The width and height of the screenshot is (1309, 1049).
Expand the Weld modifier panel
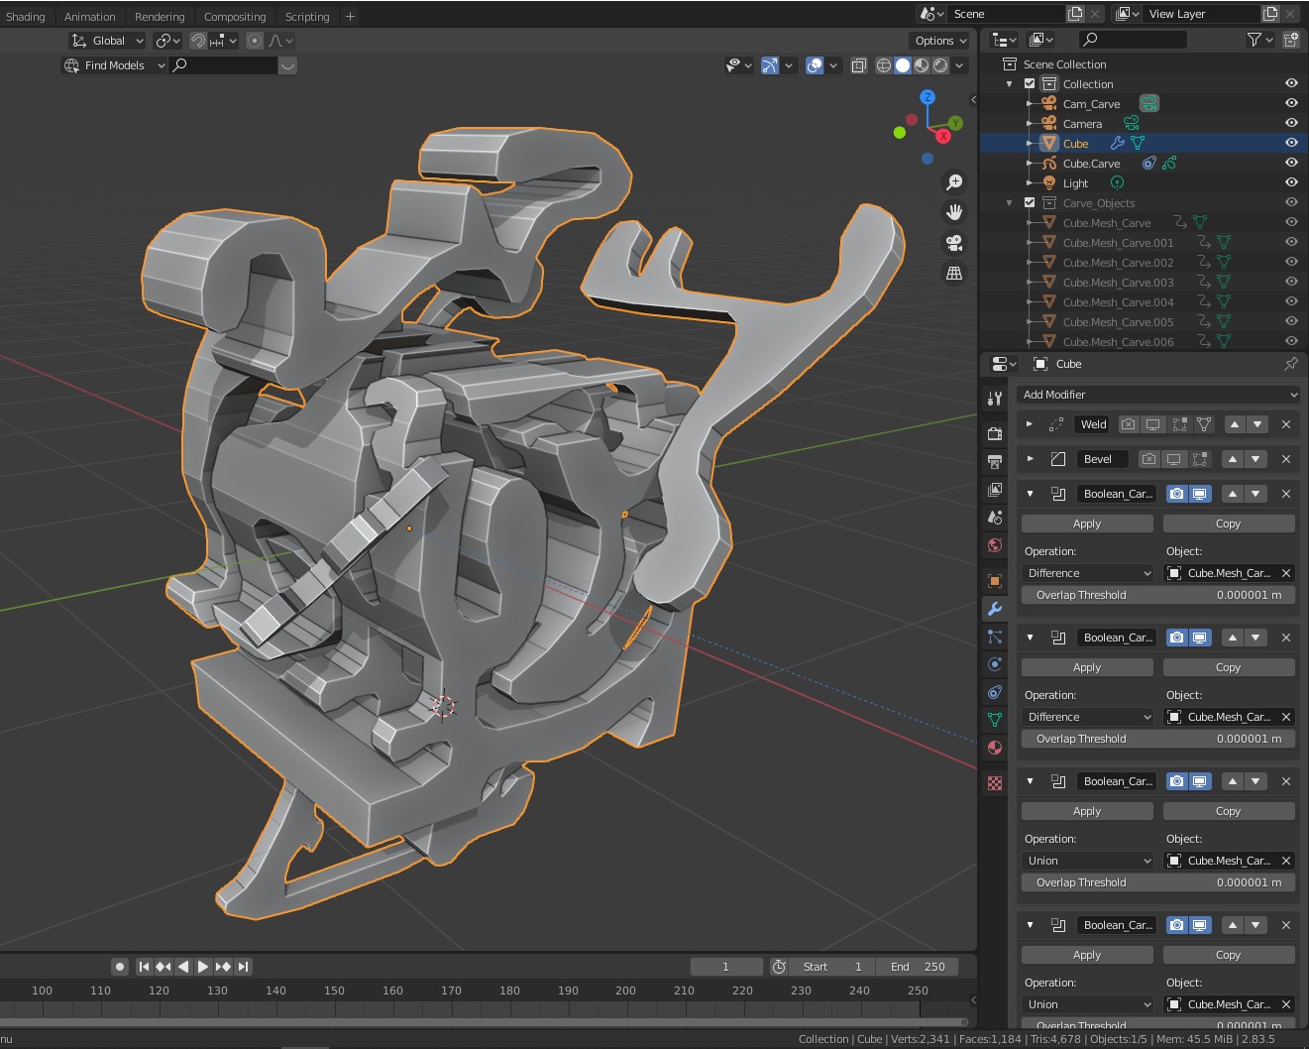(1030, 424)
